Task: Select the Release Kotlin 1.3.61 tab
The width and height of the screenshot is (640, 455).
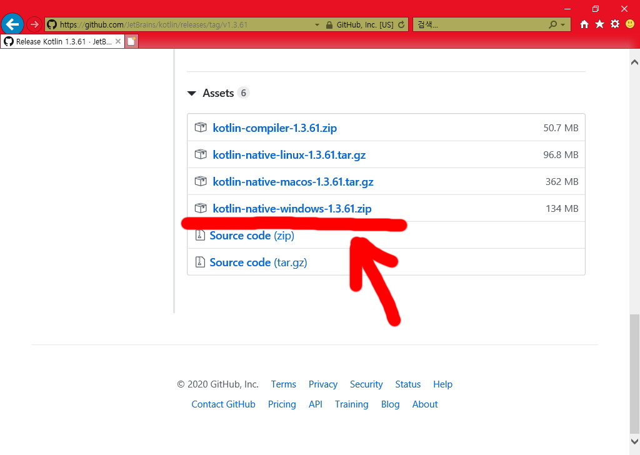Action: coord(62,41)
